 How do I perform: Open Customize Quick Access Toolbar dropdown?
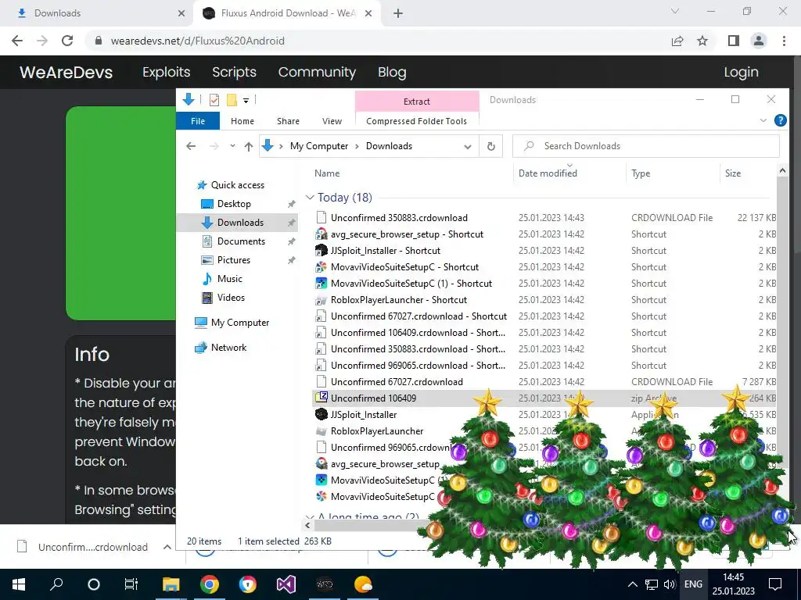[x=246, y=101]
